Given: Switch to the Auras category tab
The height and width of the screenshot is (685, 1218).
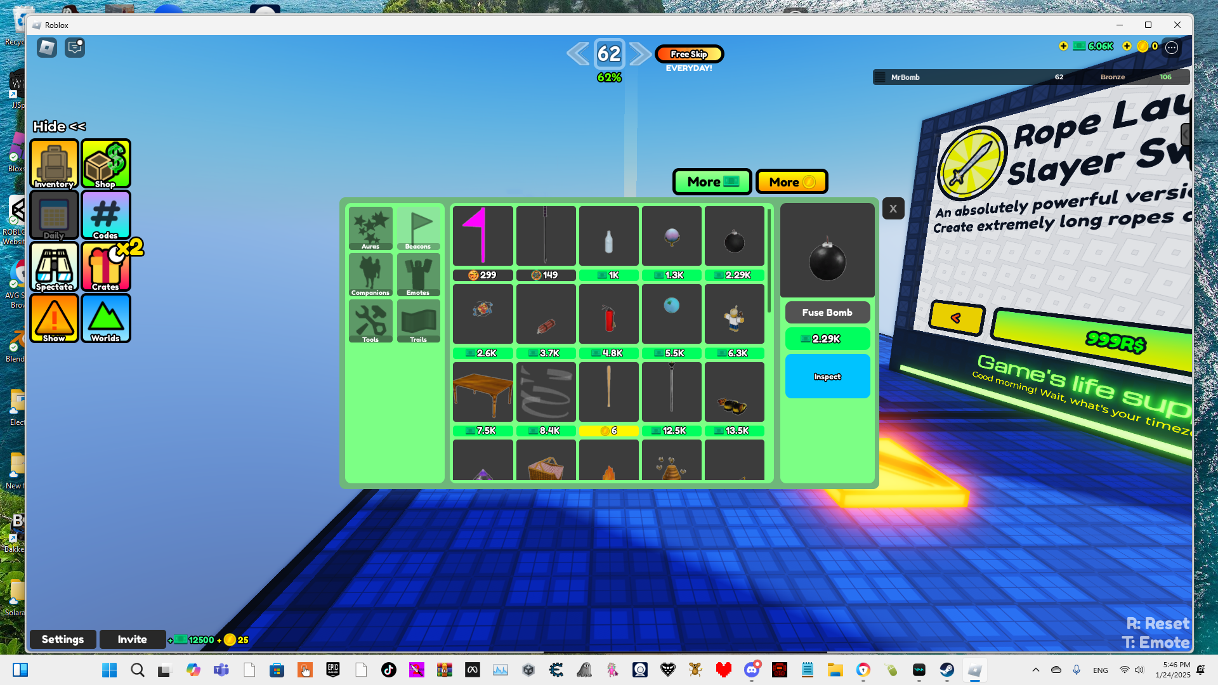Looking at the screenshot, I should click(x=370, y=228).
